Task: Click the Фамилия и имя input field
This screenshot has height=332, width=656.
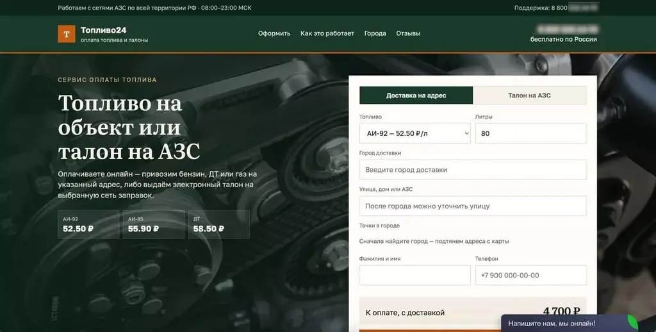Action: tap(415, 276)
